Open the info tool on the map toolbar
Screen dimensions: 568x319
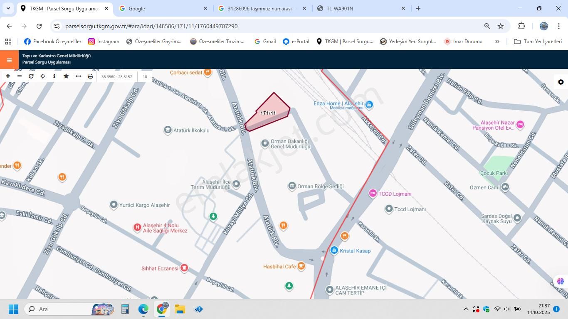click(54, 76)
